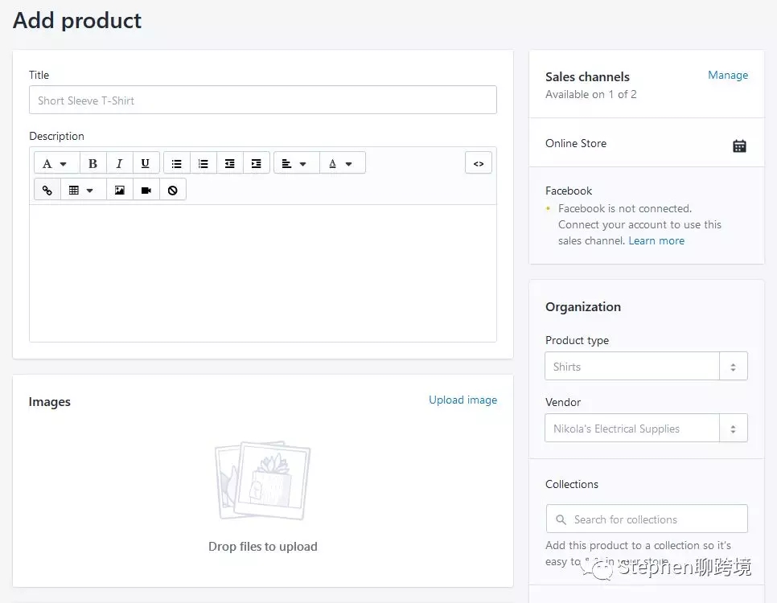This screenshot has height=603, width=777.
Task: Insert a numbered list
Action: [x=202, y=162]
